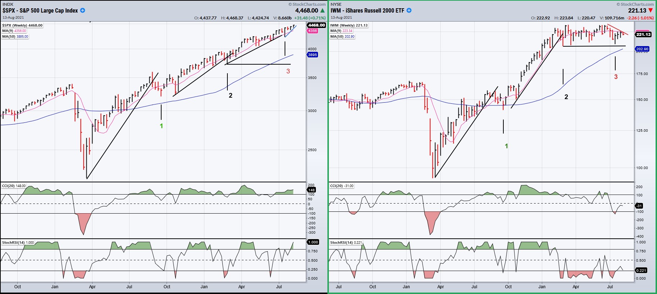Click the low value "L: 4,424.74"
The width and height of the screenshot is (657, 294).
coord(258,18)
